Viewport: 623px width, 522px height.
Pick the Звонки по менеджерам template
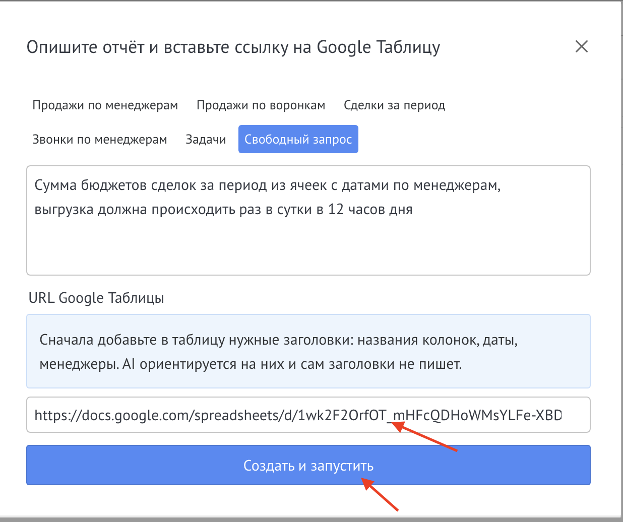100,139
